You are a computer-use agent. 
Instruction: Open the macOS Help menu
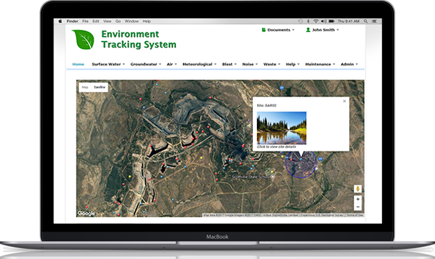pos(147,21)
